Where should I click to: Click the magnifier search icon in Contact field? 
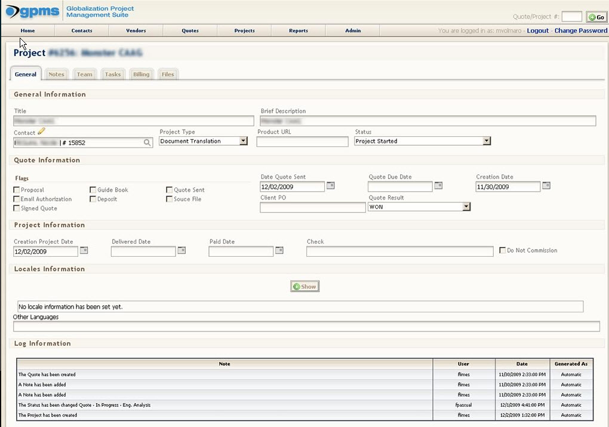coord(147,143)
